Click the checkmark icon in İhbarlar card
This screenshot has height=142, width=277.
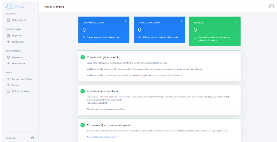[x=195, y=39]
